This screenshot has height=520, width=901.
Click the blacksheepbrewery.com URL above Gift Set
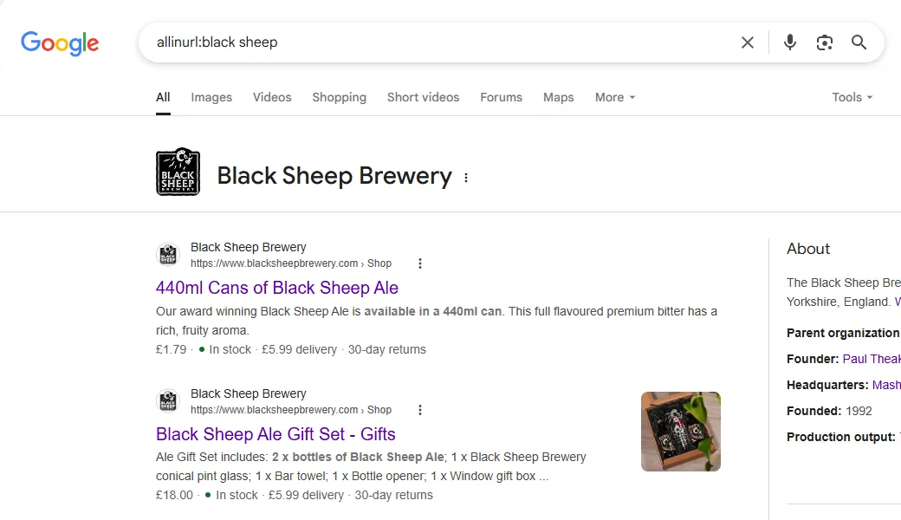coord(291,410)
